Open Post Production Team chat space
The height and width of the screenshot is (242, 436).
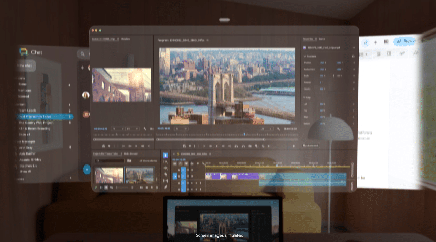coord(45,117)
